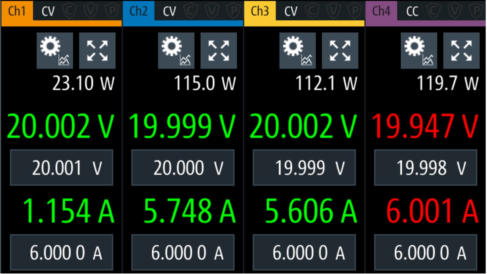This screenshot has height=274, width=487.
Task: Open Ch3 settings gear icon
Action: (298, 51)
